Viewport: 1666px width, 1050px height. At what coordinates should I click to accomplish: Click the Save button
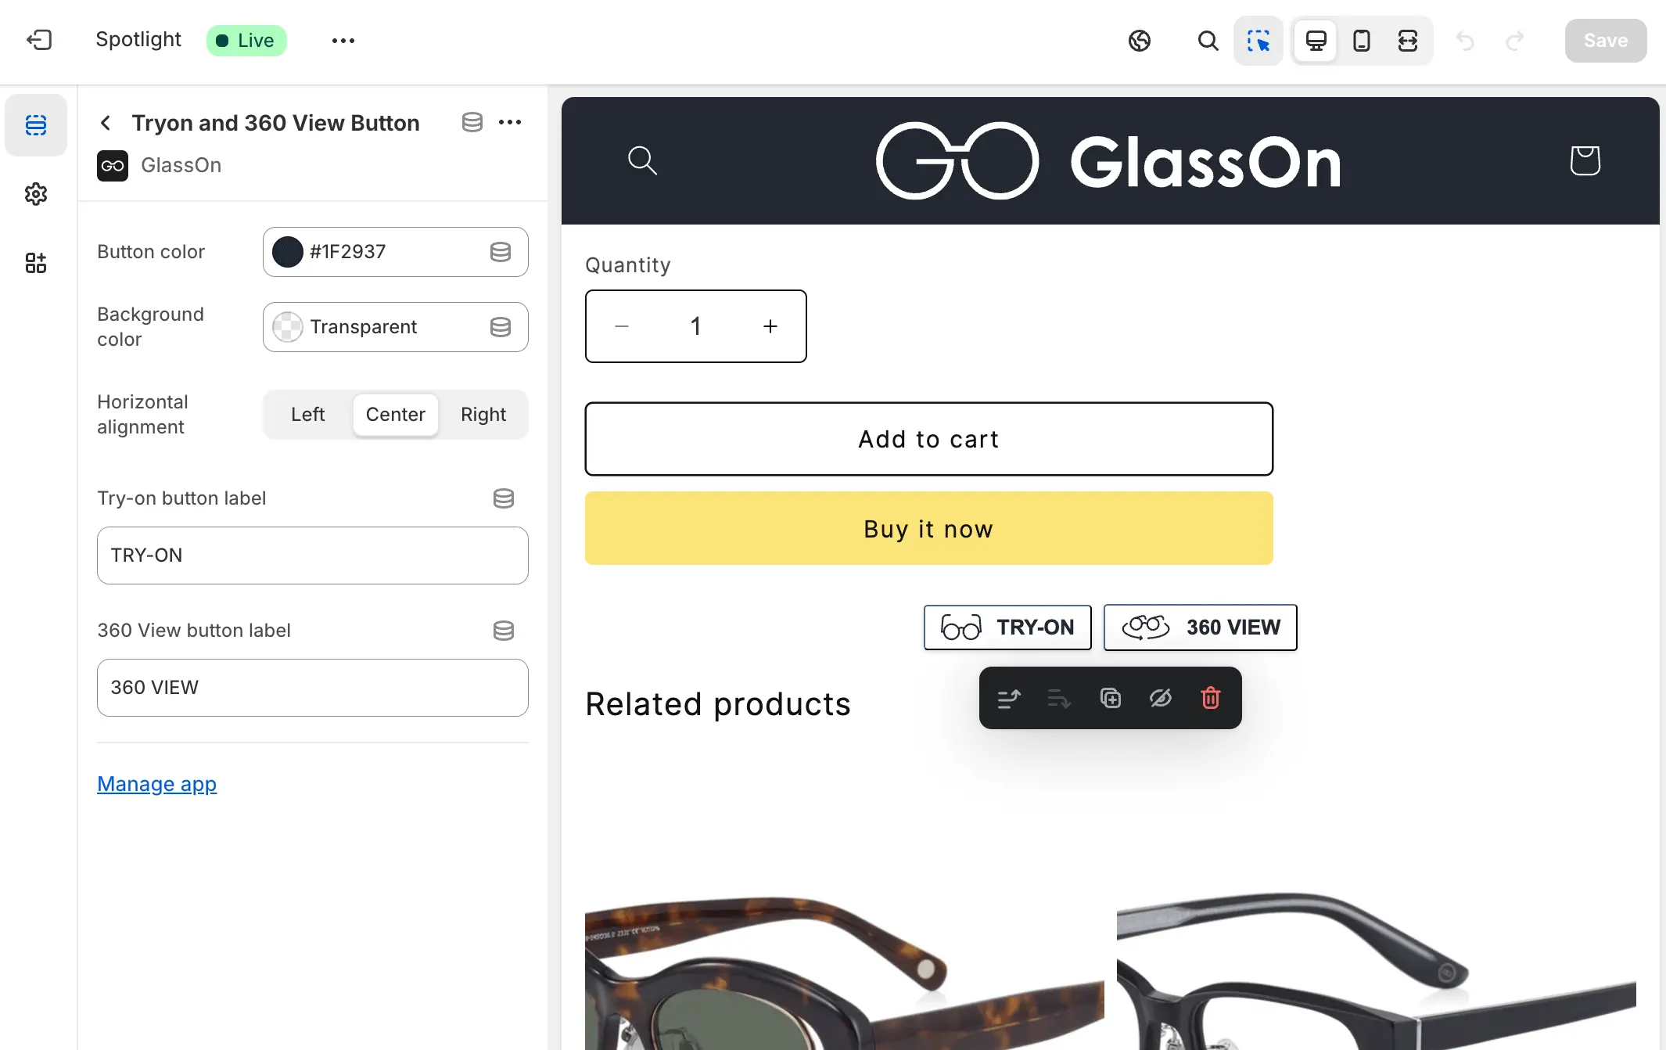[x=1604, y=40]
